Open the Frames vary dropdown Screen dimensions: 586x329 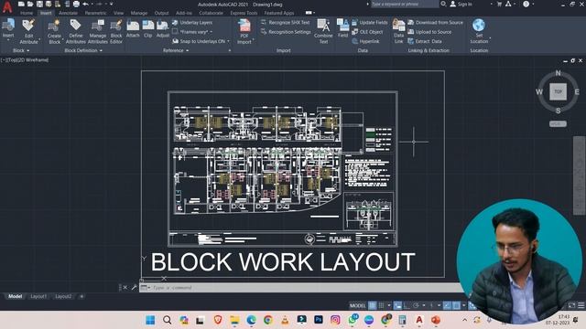(212, 32)
